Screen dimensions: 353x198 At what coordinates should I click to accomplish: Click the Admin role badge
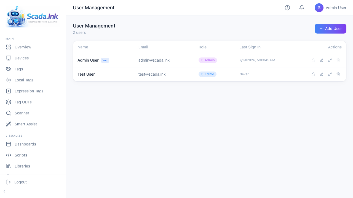pyautogui.click(x=208, y=60)
